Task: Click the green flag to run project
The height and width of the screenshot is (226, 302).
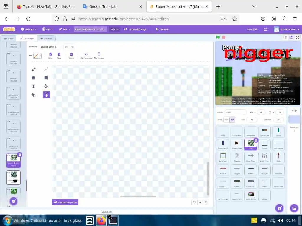Action: 218,37
